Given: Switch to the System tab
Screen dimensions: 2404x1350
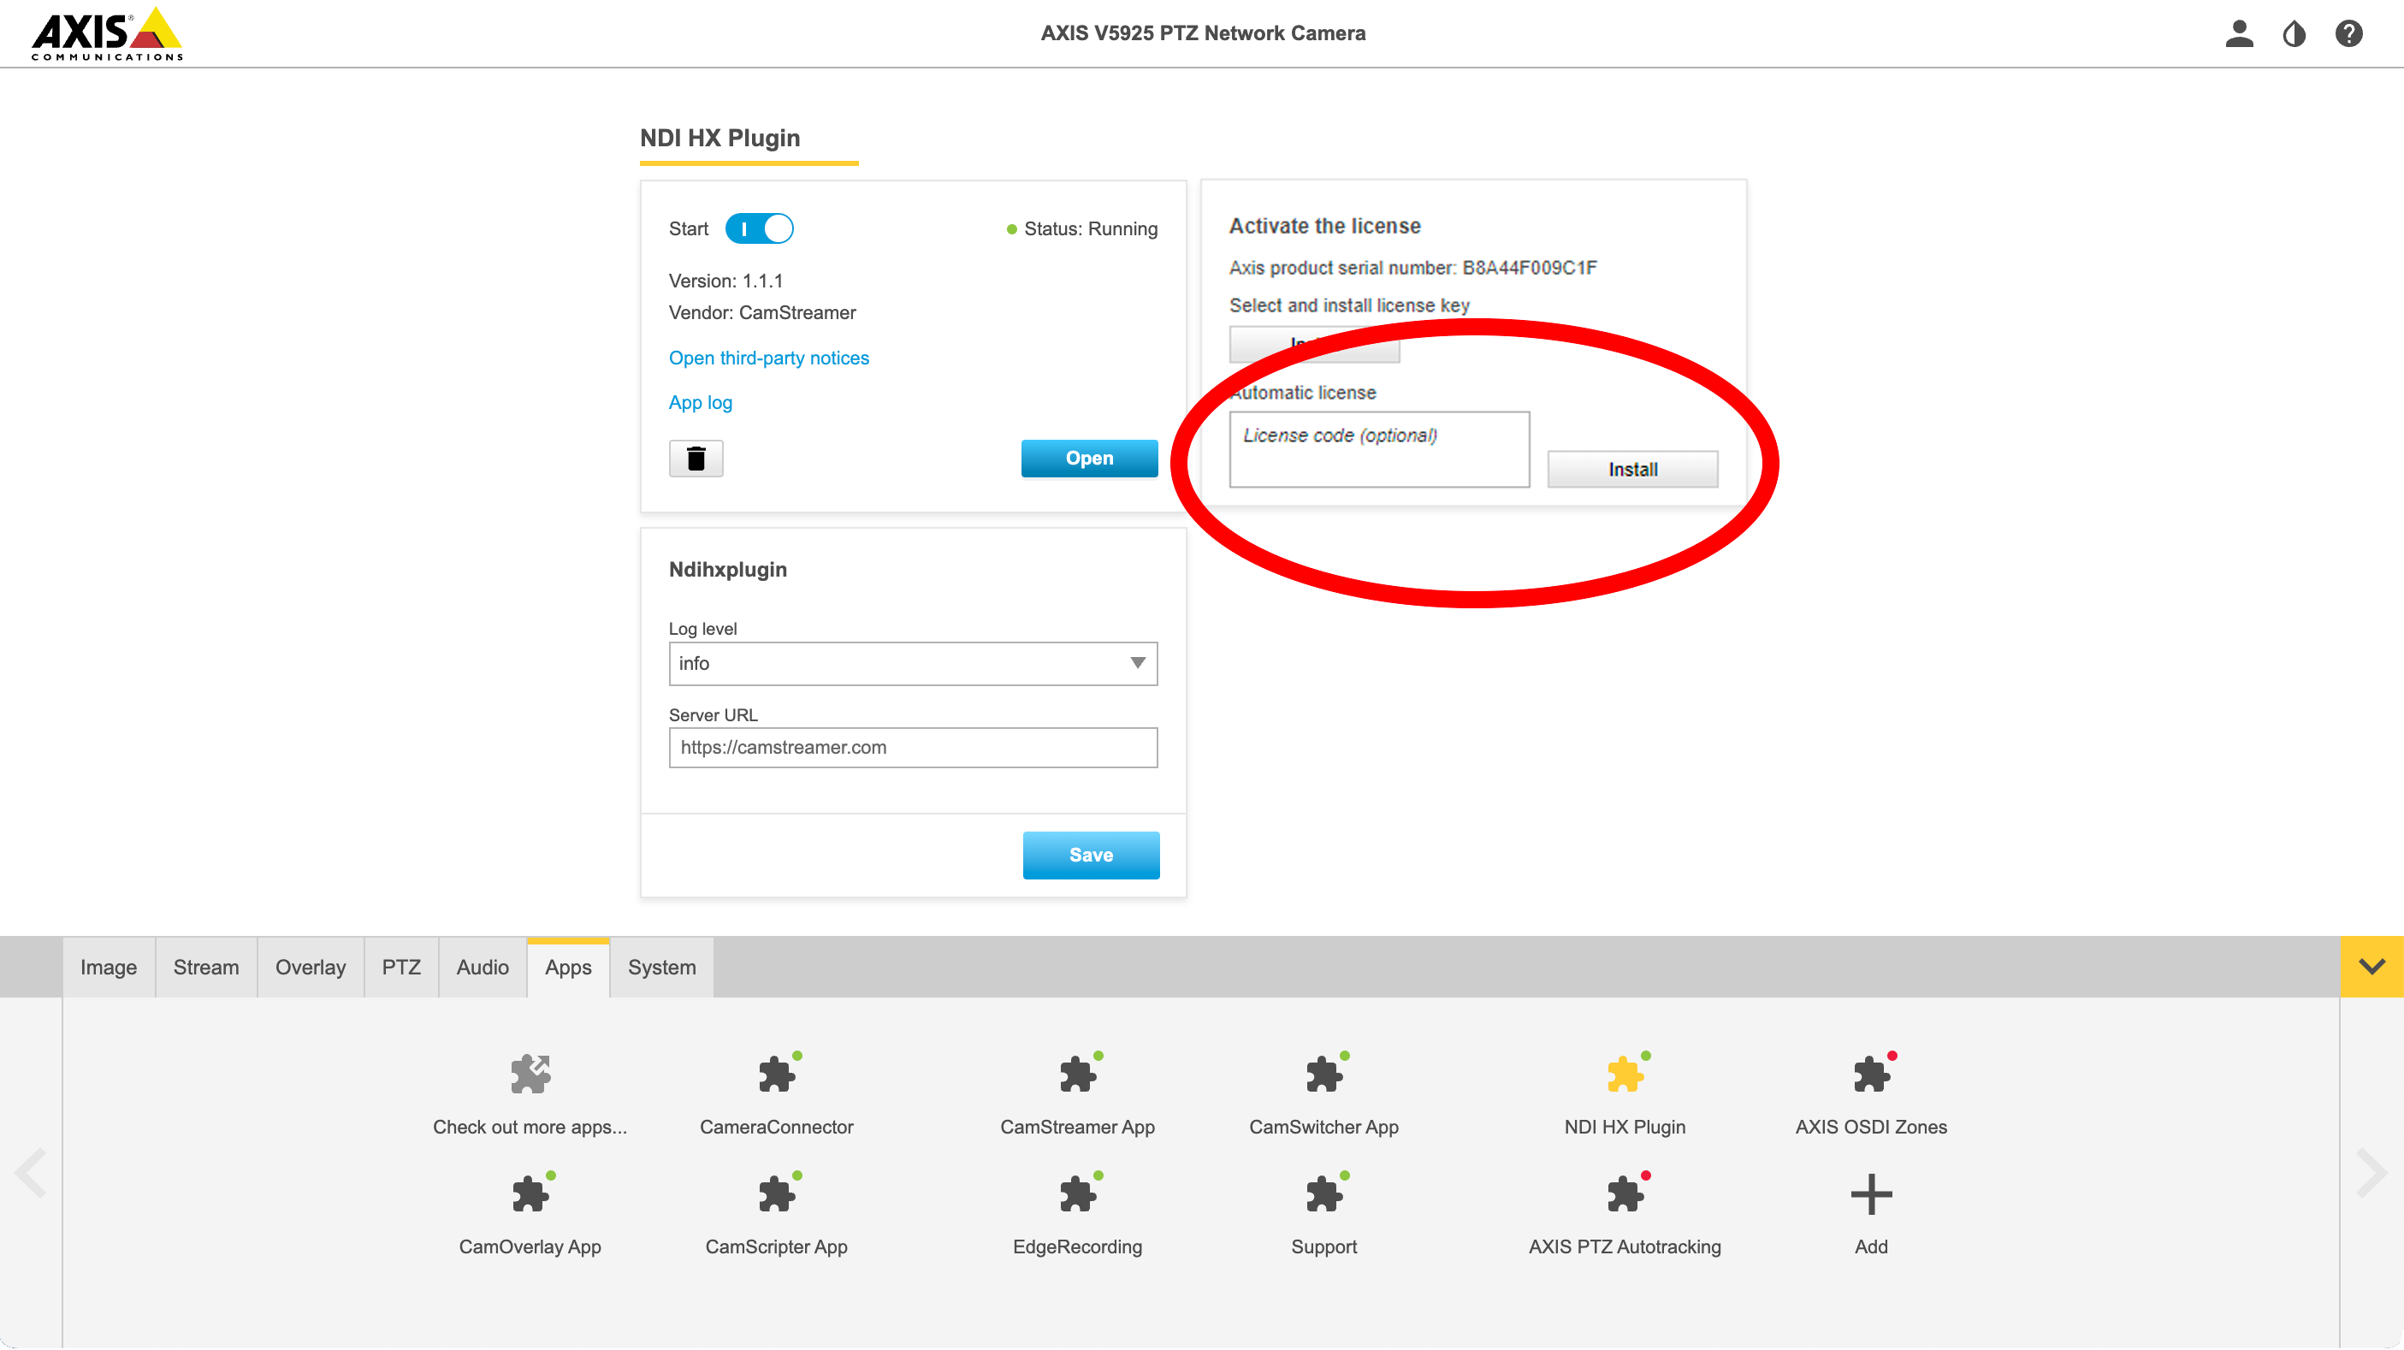Looking at the screenshot, I should (660, 968).
